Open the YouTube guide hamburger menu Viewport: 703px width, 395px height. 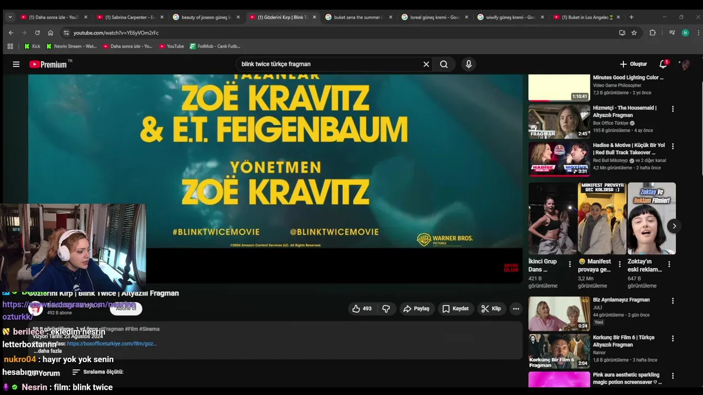[x=16, y=64]
